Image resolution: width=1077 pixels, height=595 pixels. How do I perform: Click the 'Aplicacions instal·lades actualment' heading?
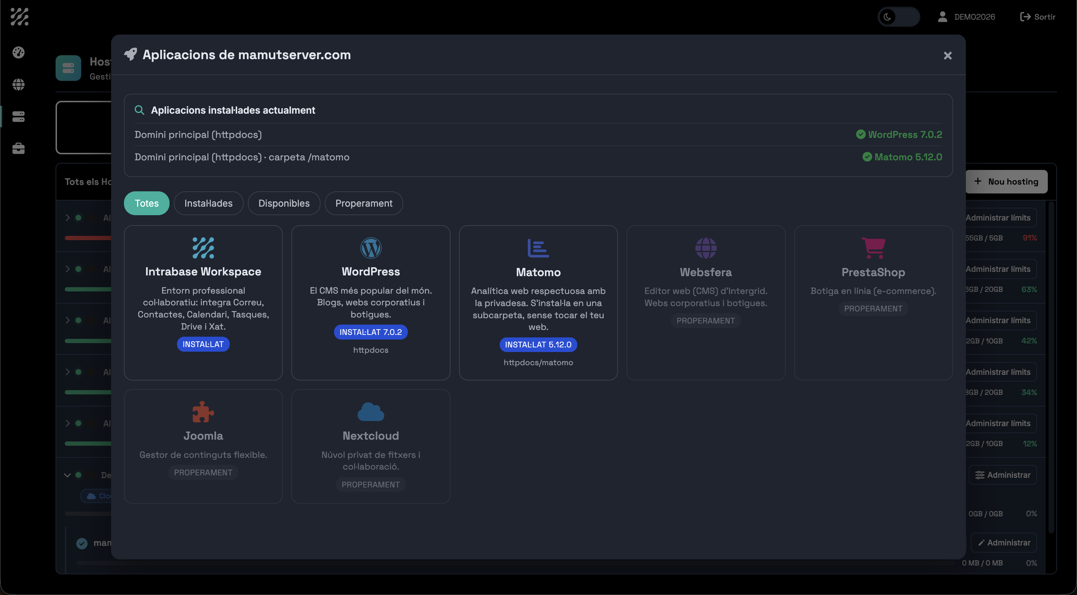point(233,110)
